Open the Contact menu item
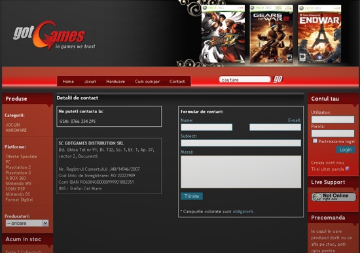The height and width of the screenshot is (253, 360). (x=177, y=82)
